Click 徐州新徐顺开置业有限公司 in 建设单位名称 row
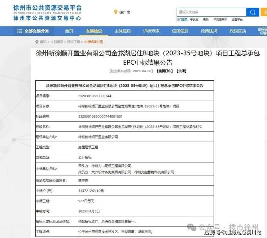Image resolution: width=267 pixels, height=238 pixels. [x=98, y=137]
